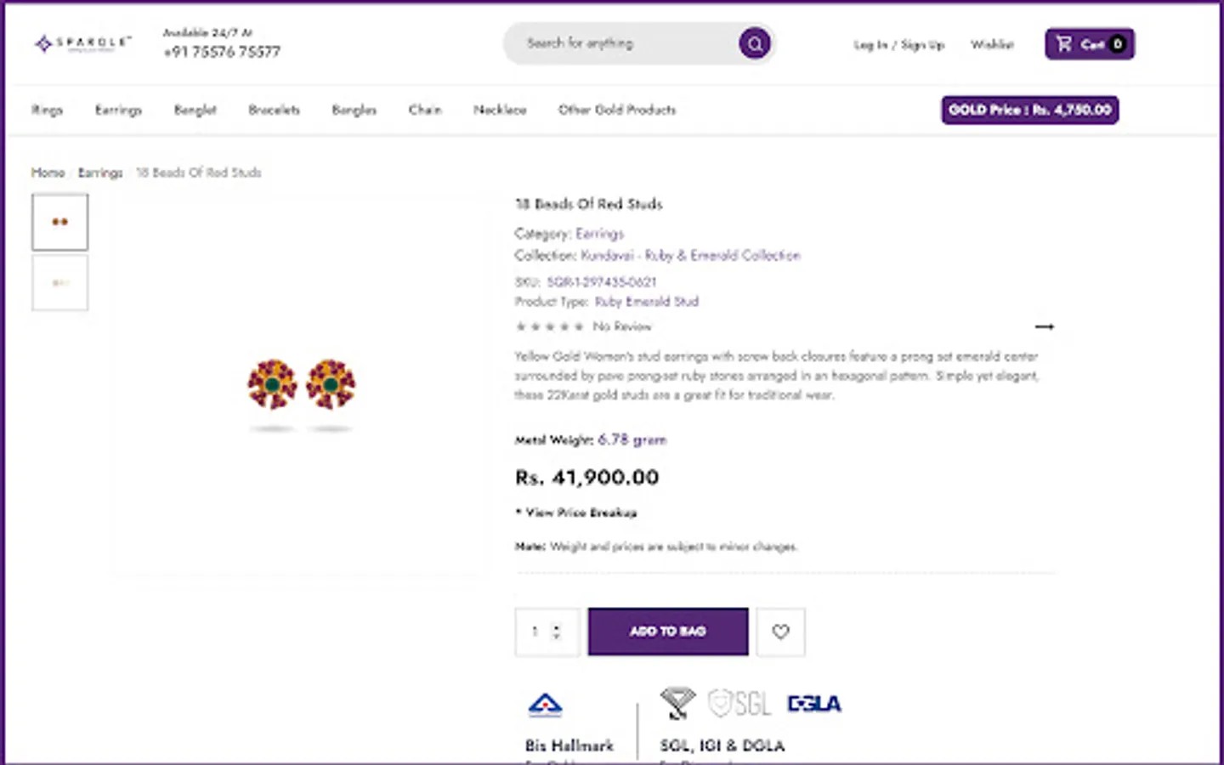Open the Earrings menu category
The height and width of the screenshot is (765, 1224).
point(118,110)
